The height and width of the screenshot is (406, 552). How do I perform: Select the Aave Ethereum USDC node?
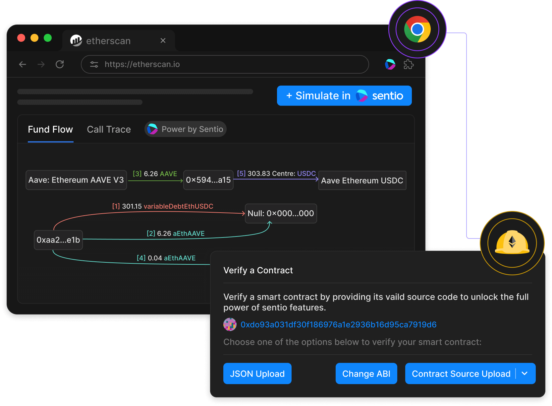(362, 180)
